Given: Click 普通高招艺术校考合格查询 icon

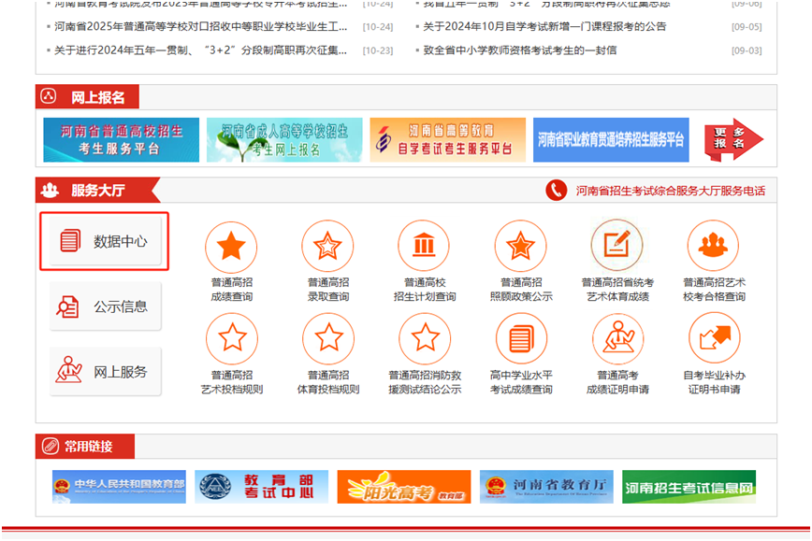Looking at the screenshot, I should 713,247.
